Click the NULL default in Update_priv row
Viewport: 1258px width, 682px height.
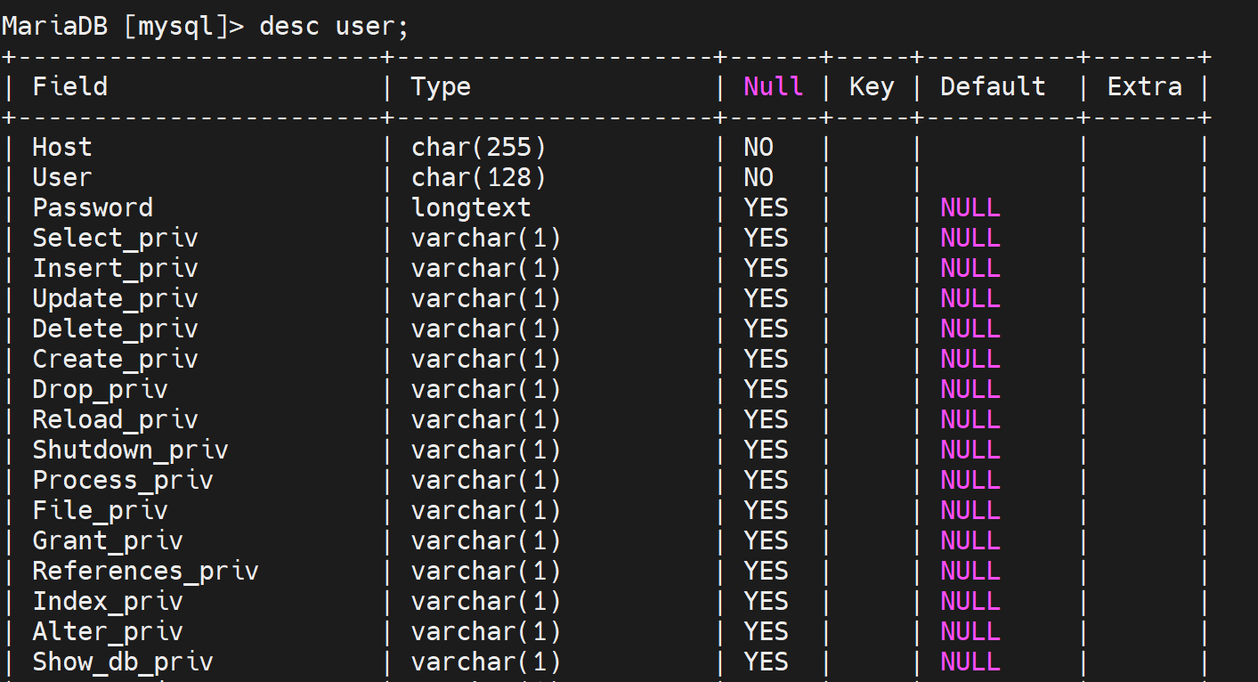click(970, 298)
